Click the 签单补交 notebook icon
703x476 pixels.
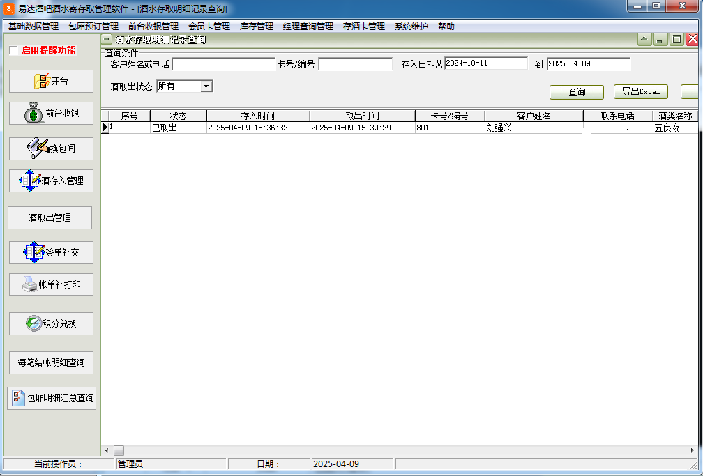pyautogui.click(x=35, y=252)
